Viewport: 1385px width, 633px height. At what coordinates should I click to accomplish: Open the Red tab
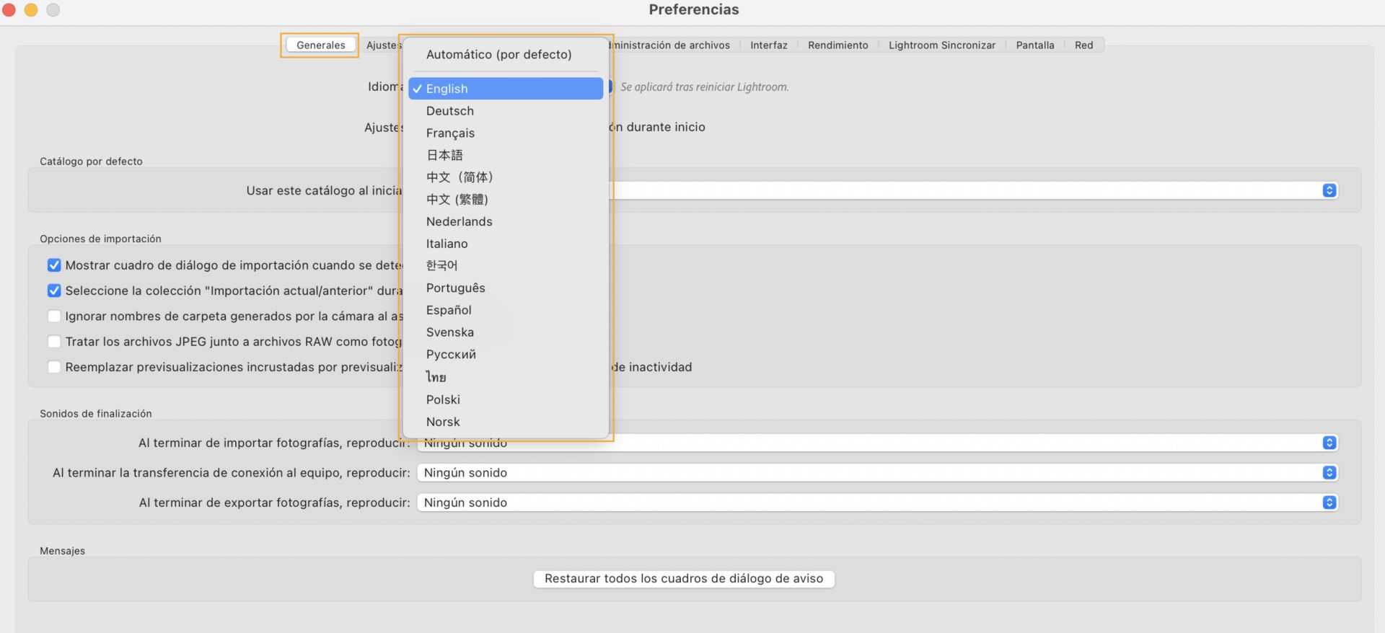(1083, 45)
